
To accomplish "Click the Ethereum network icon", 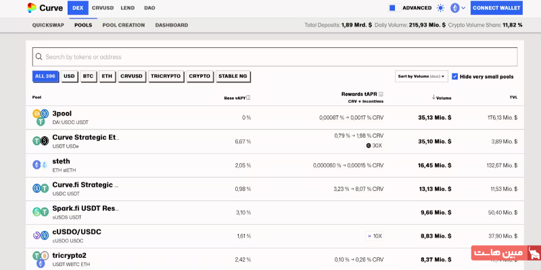I will click(x=454, y=8).
